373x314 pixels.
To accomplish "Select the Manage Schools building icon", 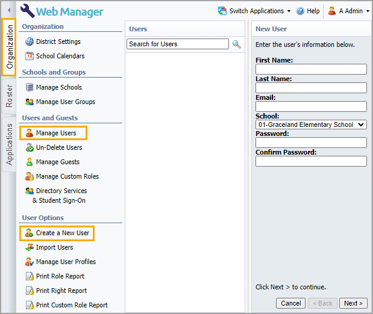I will tap(30, 87).
